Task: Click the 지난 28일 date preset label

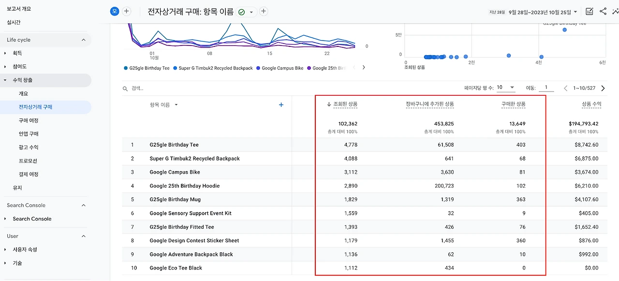Action: 497,12
